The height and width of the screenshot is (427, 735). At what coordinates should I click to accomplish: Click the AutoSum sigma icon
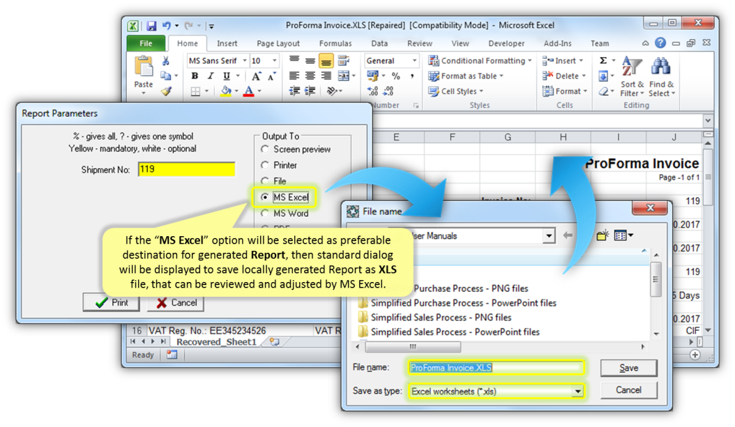[x=603, y=61]
